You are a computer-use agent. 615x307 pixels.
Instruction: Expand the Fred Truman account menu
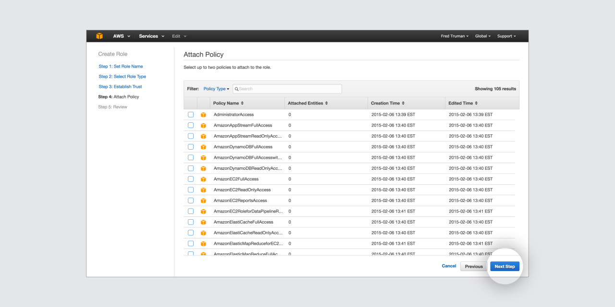[x=455, y=36]
